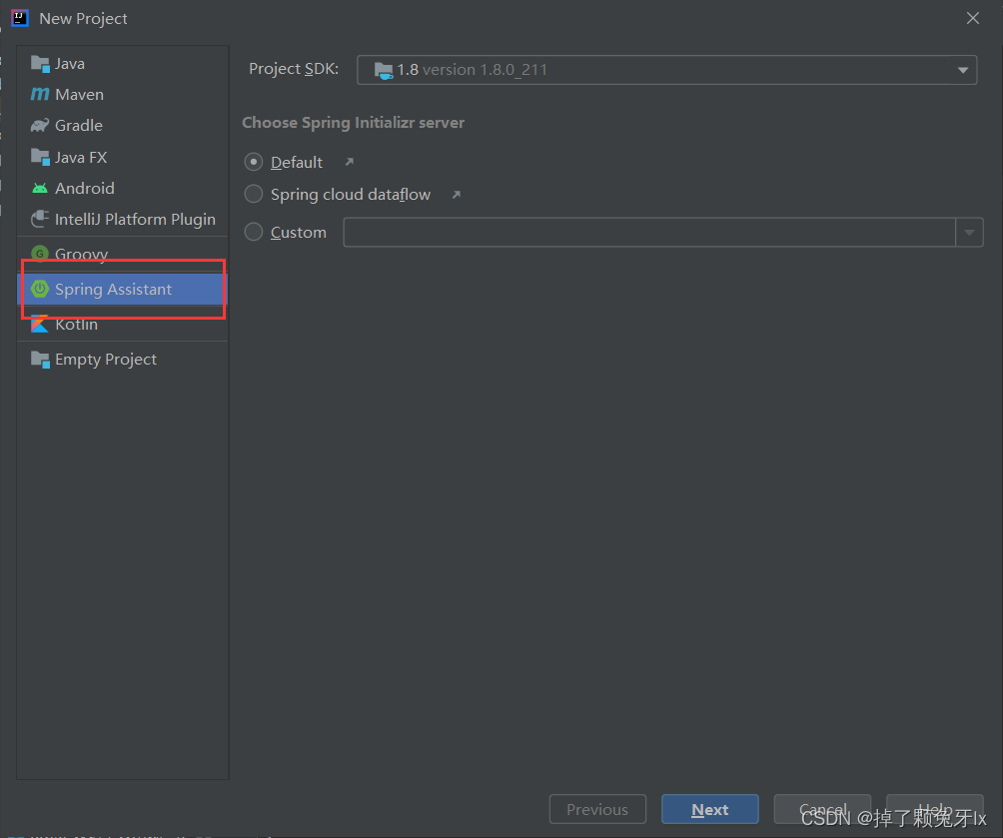Click the Next button
The width and height of the screenshot is (1003, 838).
point(710,810)
